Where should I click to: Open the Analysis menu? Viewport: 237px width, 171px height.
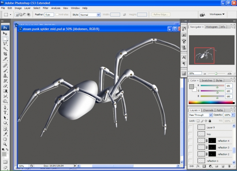point(56,8)
